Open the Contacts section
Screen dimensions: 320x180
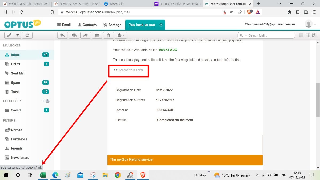[x=87, y=25]
